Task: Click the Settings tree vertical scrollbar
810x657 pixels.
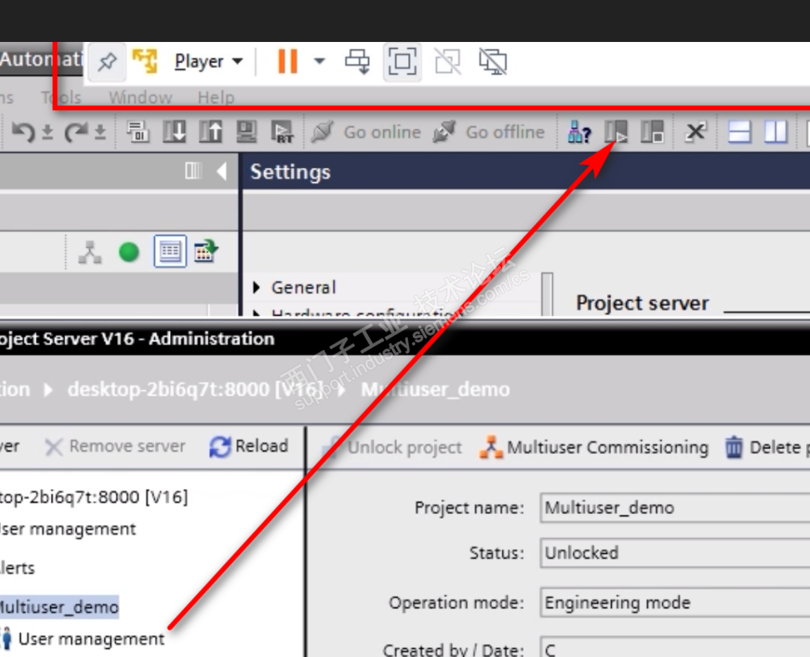Action: [548, 293]
